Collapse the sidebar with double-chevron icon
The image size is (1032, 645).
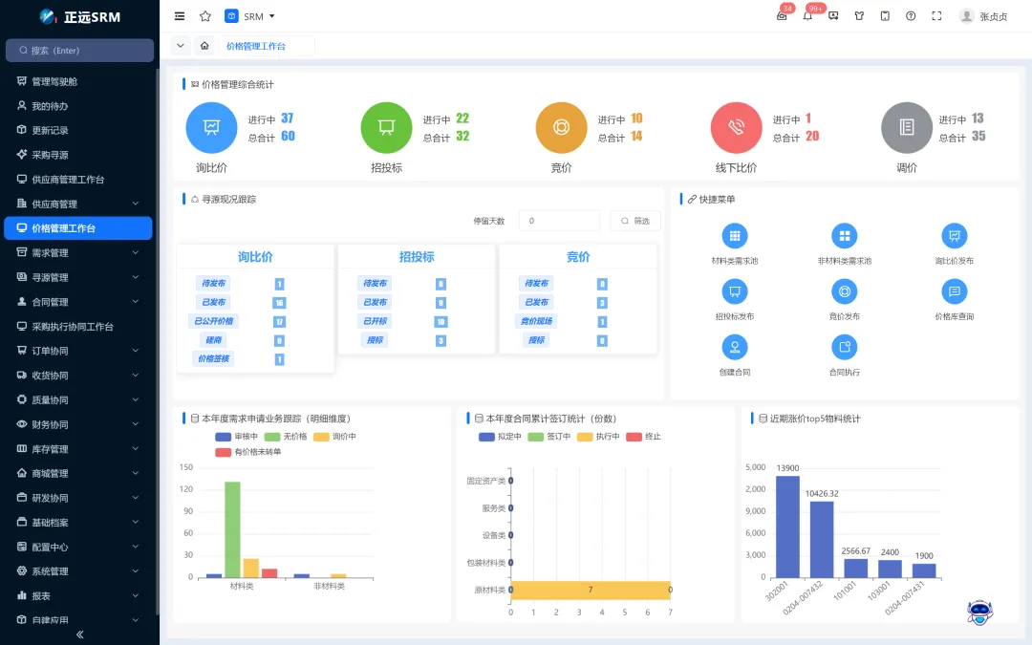79,634
